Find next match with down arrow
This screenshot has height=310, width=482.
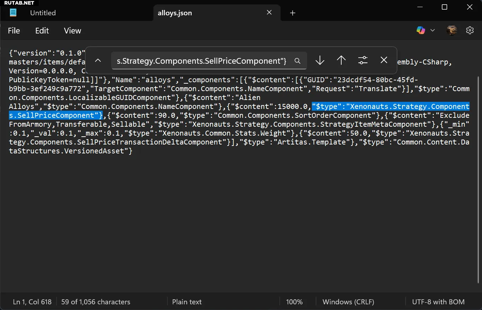320,61
